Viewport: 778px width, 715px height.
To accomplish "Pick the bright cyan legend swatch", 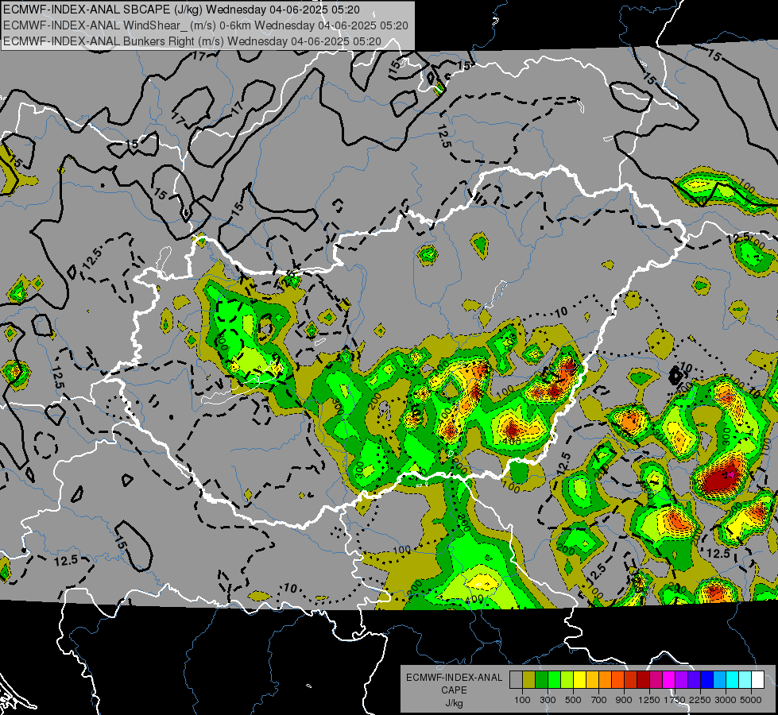I will tap(733, 679).
